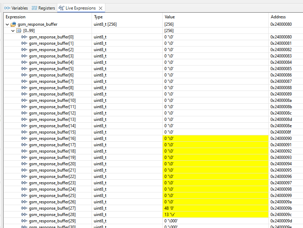Click the variable icon of gsm_response_buffer[8]
The image size is (303, 228).
click(x=24, y=88)
